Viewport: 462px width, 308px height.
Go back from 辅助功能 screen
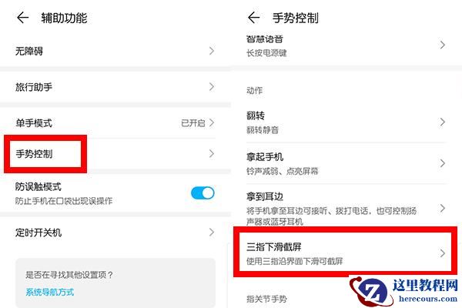[22, 18]
